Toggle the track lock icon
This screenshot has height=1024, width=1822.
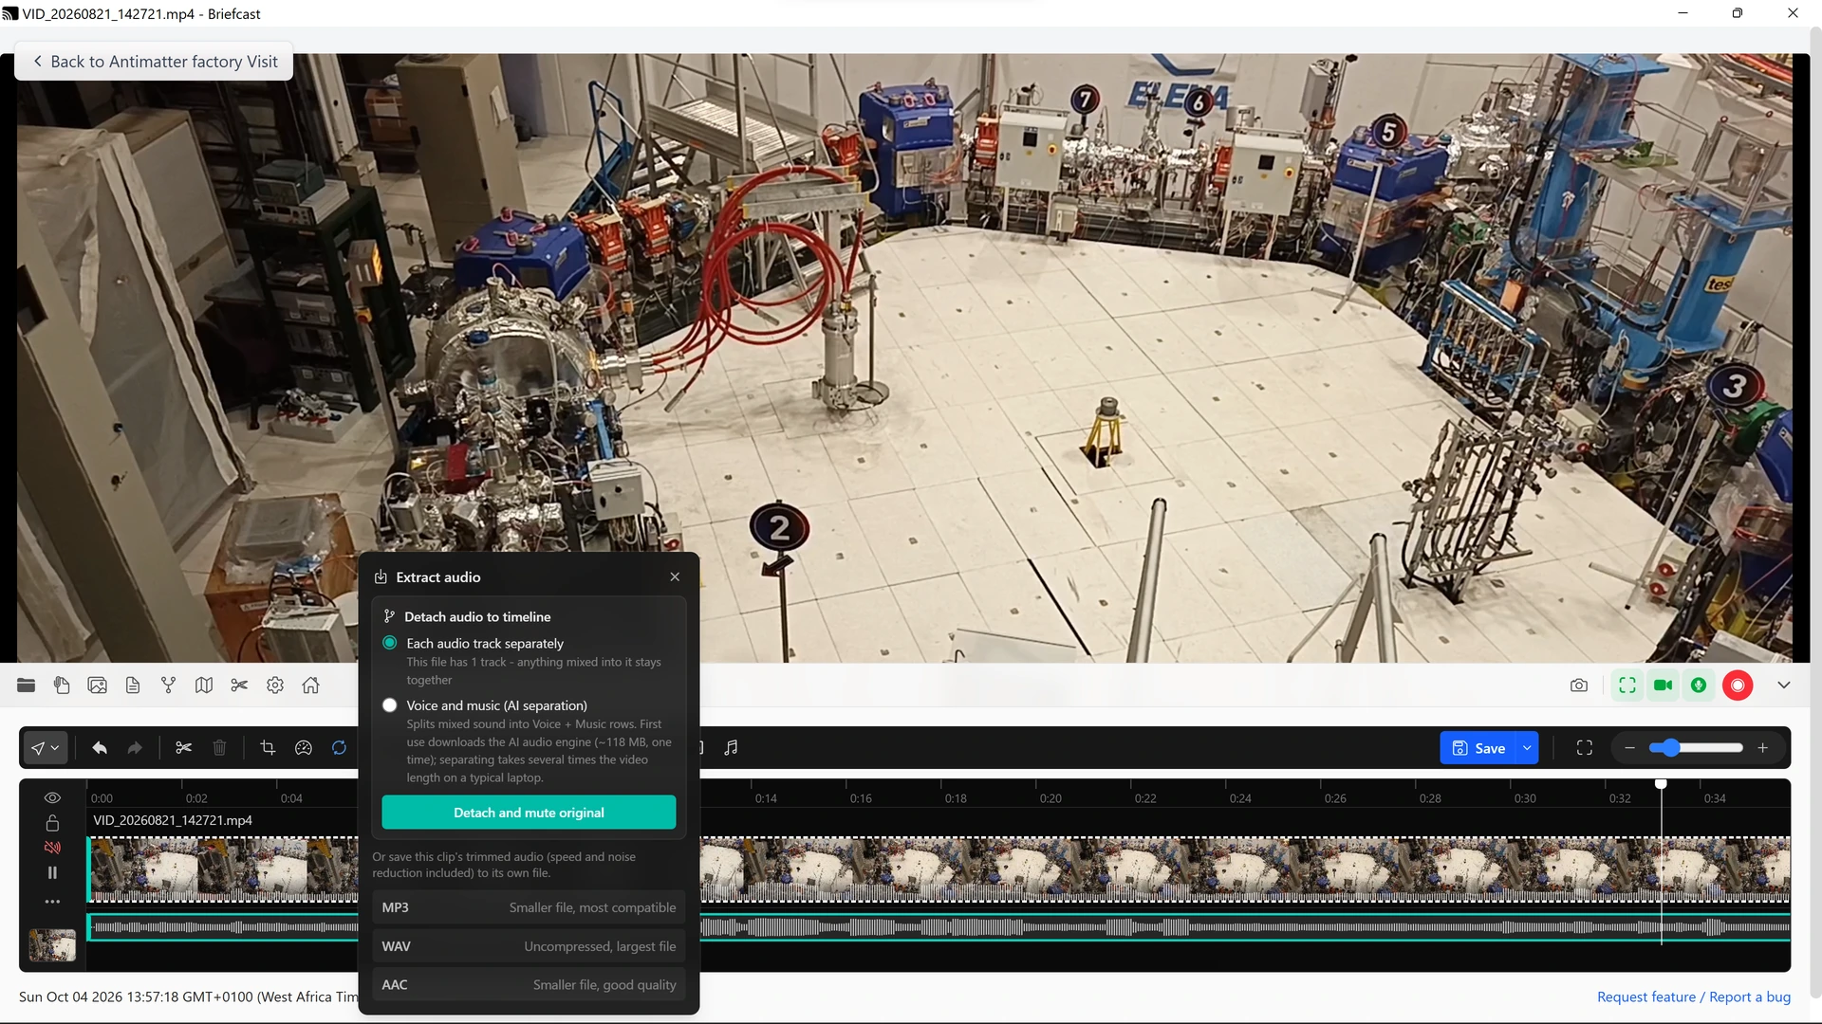pos(52,822)
